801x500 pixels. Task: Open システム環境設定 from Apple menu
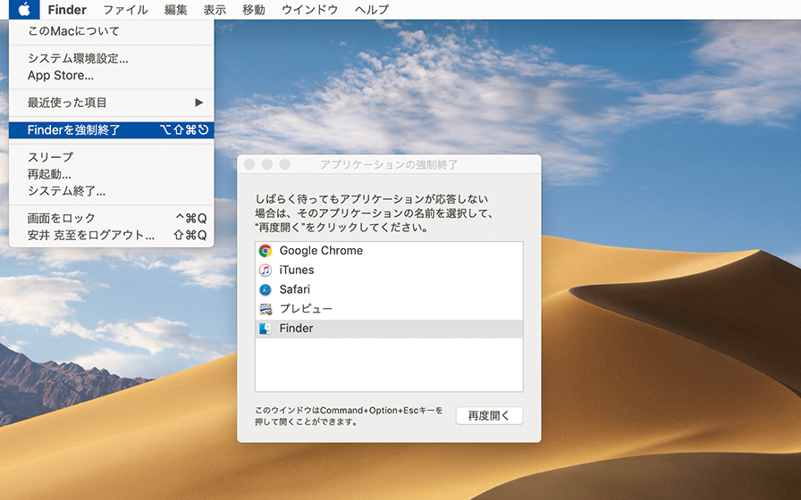tap(78, 59)
